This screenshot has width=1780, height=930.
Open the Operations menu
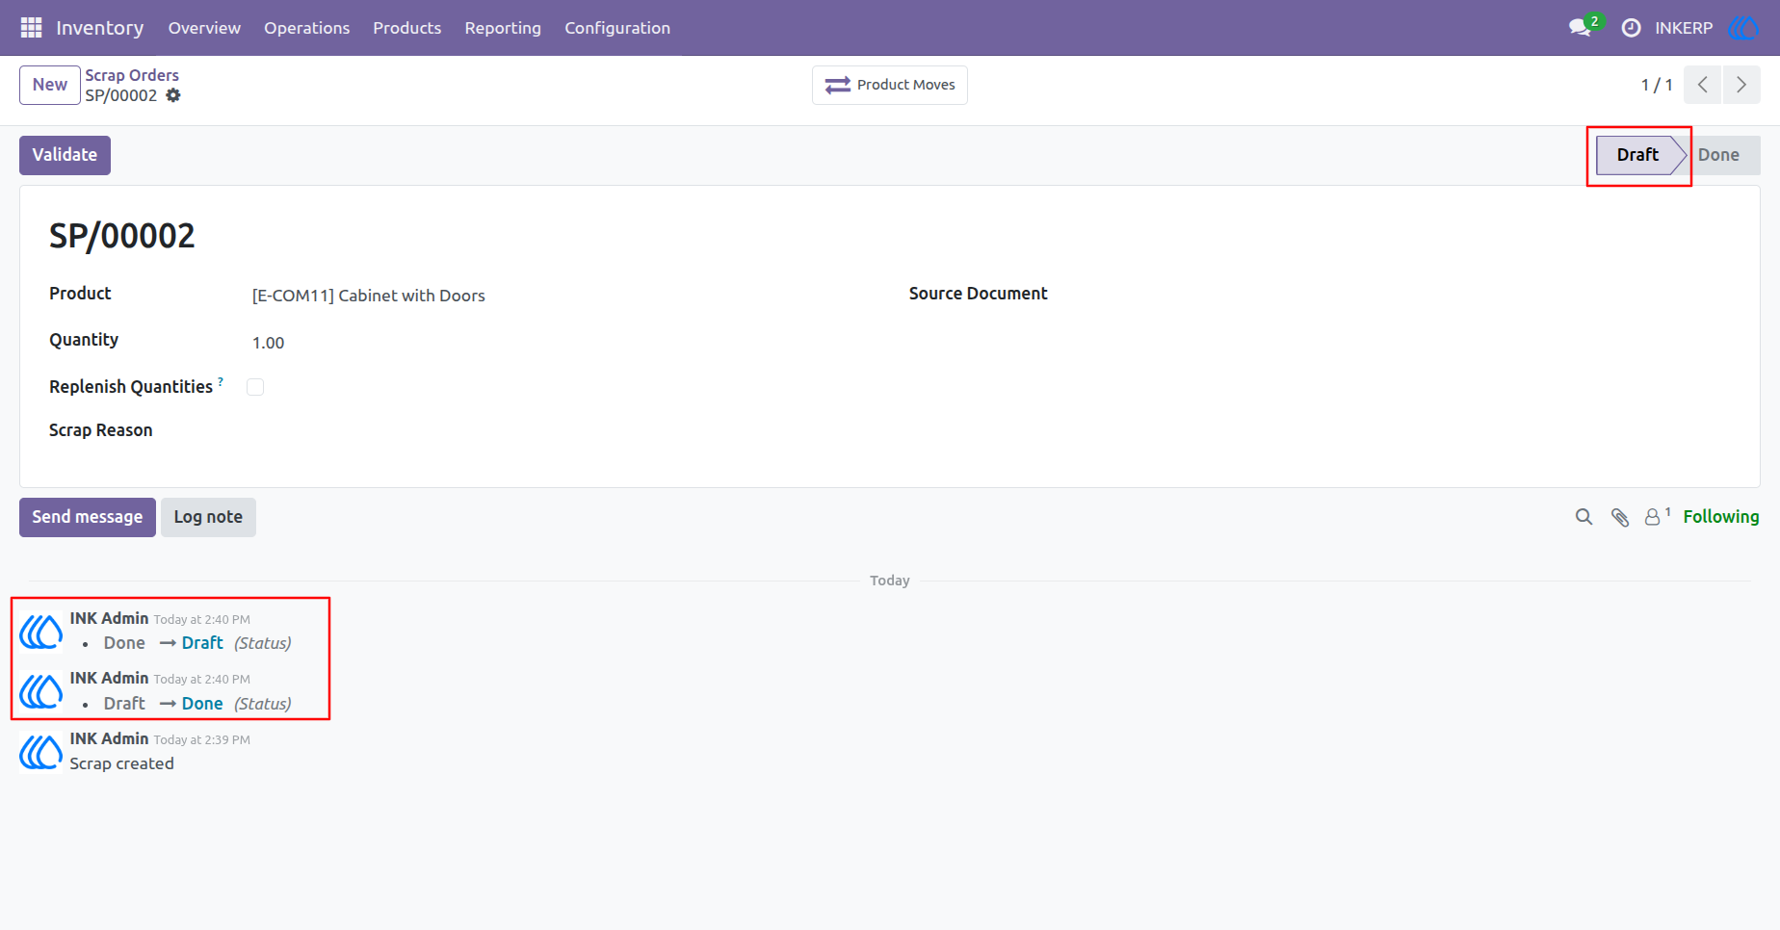307,28
